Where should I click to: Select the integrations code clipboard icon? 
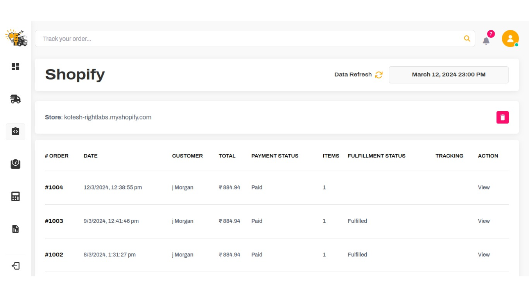pos(16,131)
